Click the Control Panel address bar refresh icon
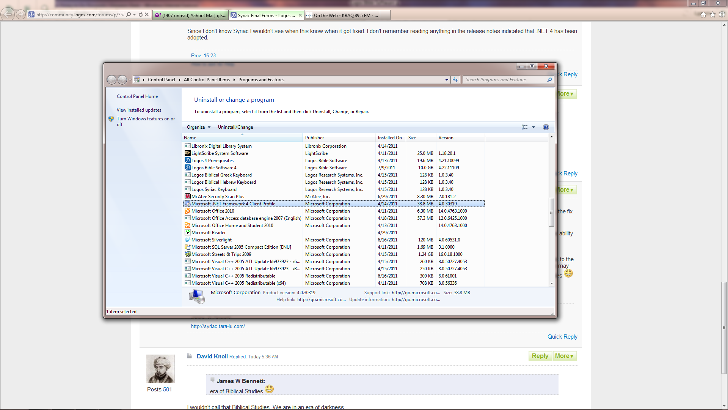The height and width of the screenshot is (410, 728). (455, 80)
